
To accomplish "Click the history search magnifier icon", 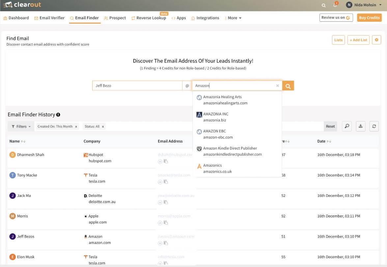I will [x=347, y=126].
